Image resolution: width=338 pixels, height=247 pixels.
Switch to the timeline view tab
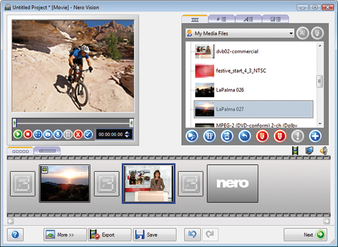46,151
